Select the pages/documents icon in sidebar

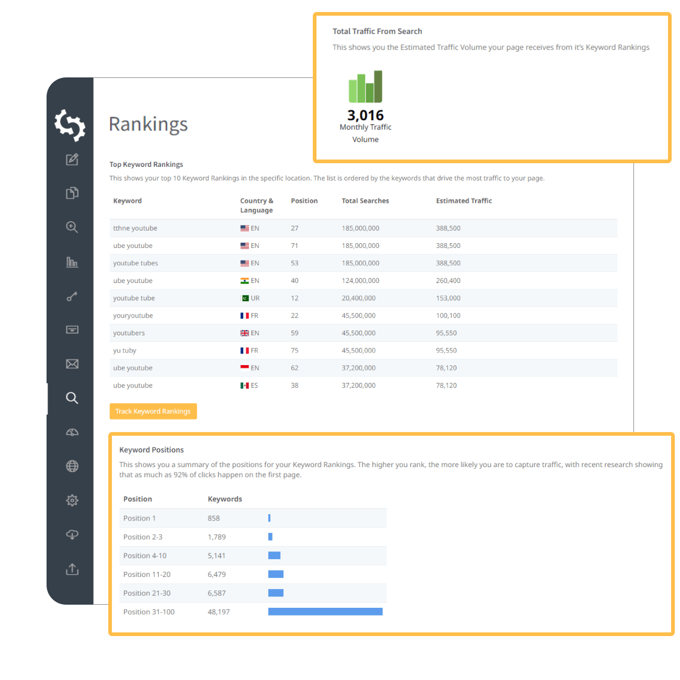tap(72, 192)
